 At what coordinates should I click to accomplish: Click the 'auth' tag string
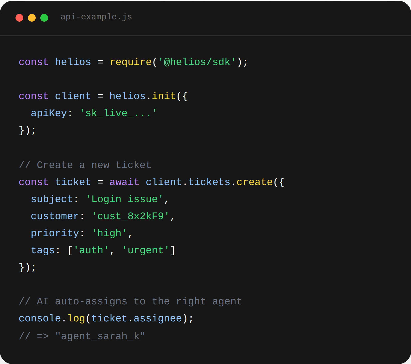point(91,250)
